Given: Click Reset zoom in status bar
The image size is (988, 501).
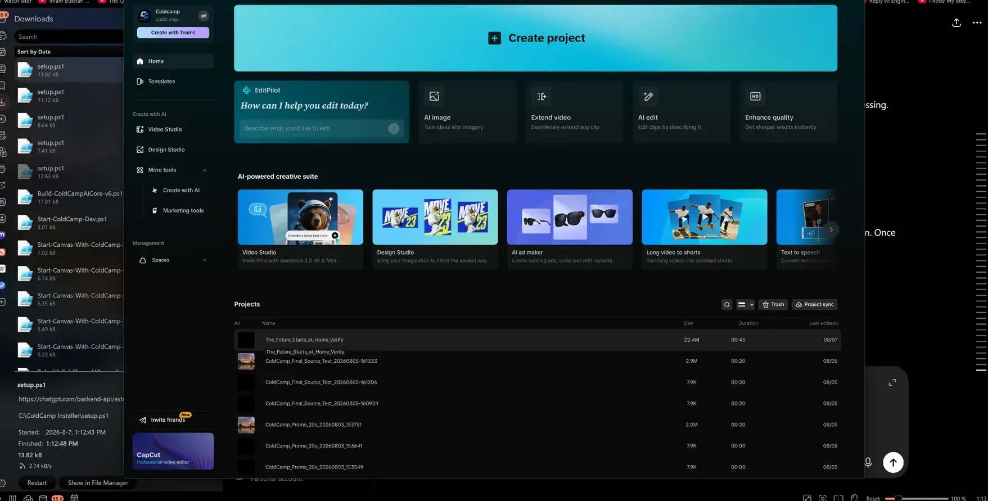Looking at the screenshot, I should [x=873, y=498].
